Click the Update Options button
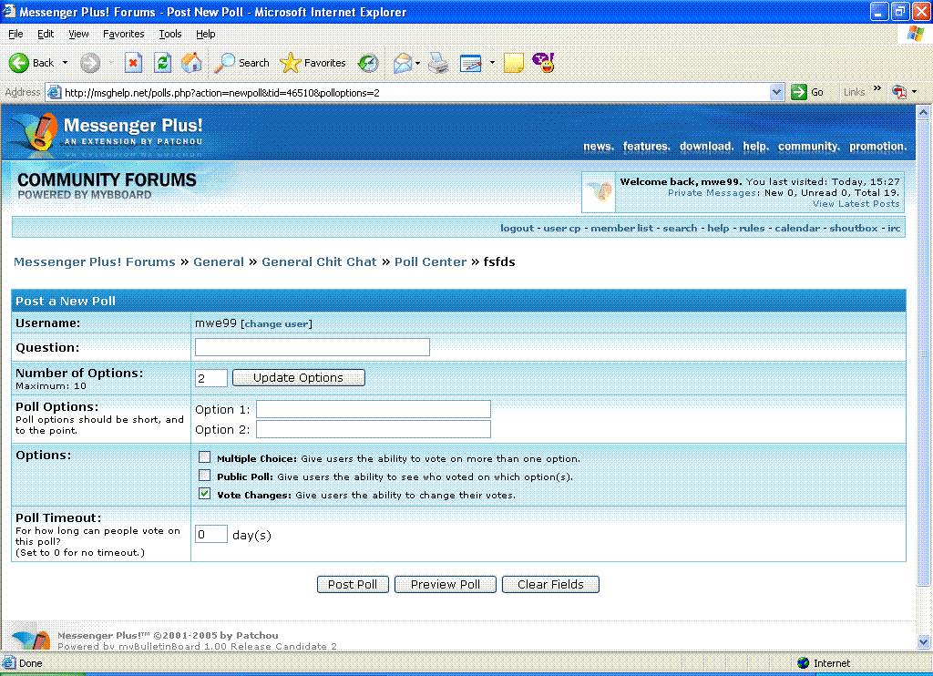The width and height of the screenshot is (933, 676). (298, 378)
